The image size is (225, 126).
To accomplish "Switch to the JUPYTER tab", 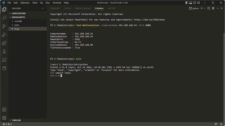I will (x=112, y=8).
